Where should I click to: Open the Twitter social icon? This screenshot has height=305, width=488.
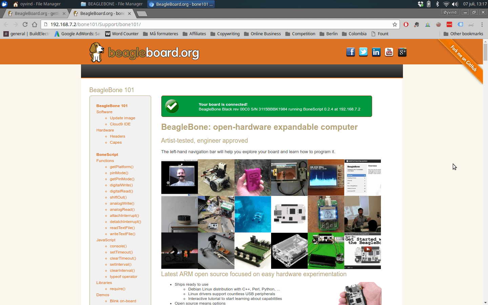363,52
